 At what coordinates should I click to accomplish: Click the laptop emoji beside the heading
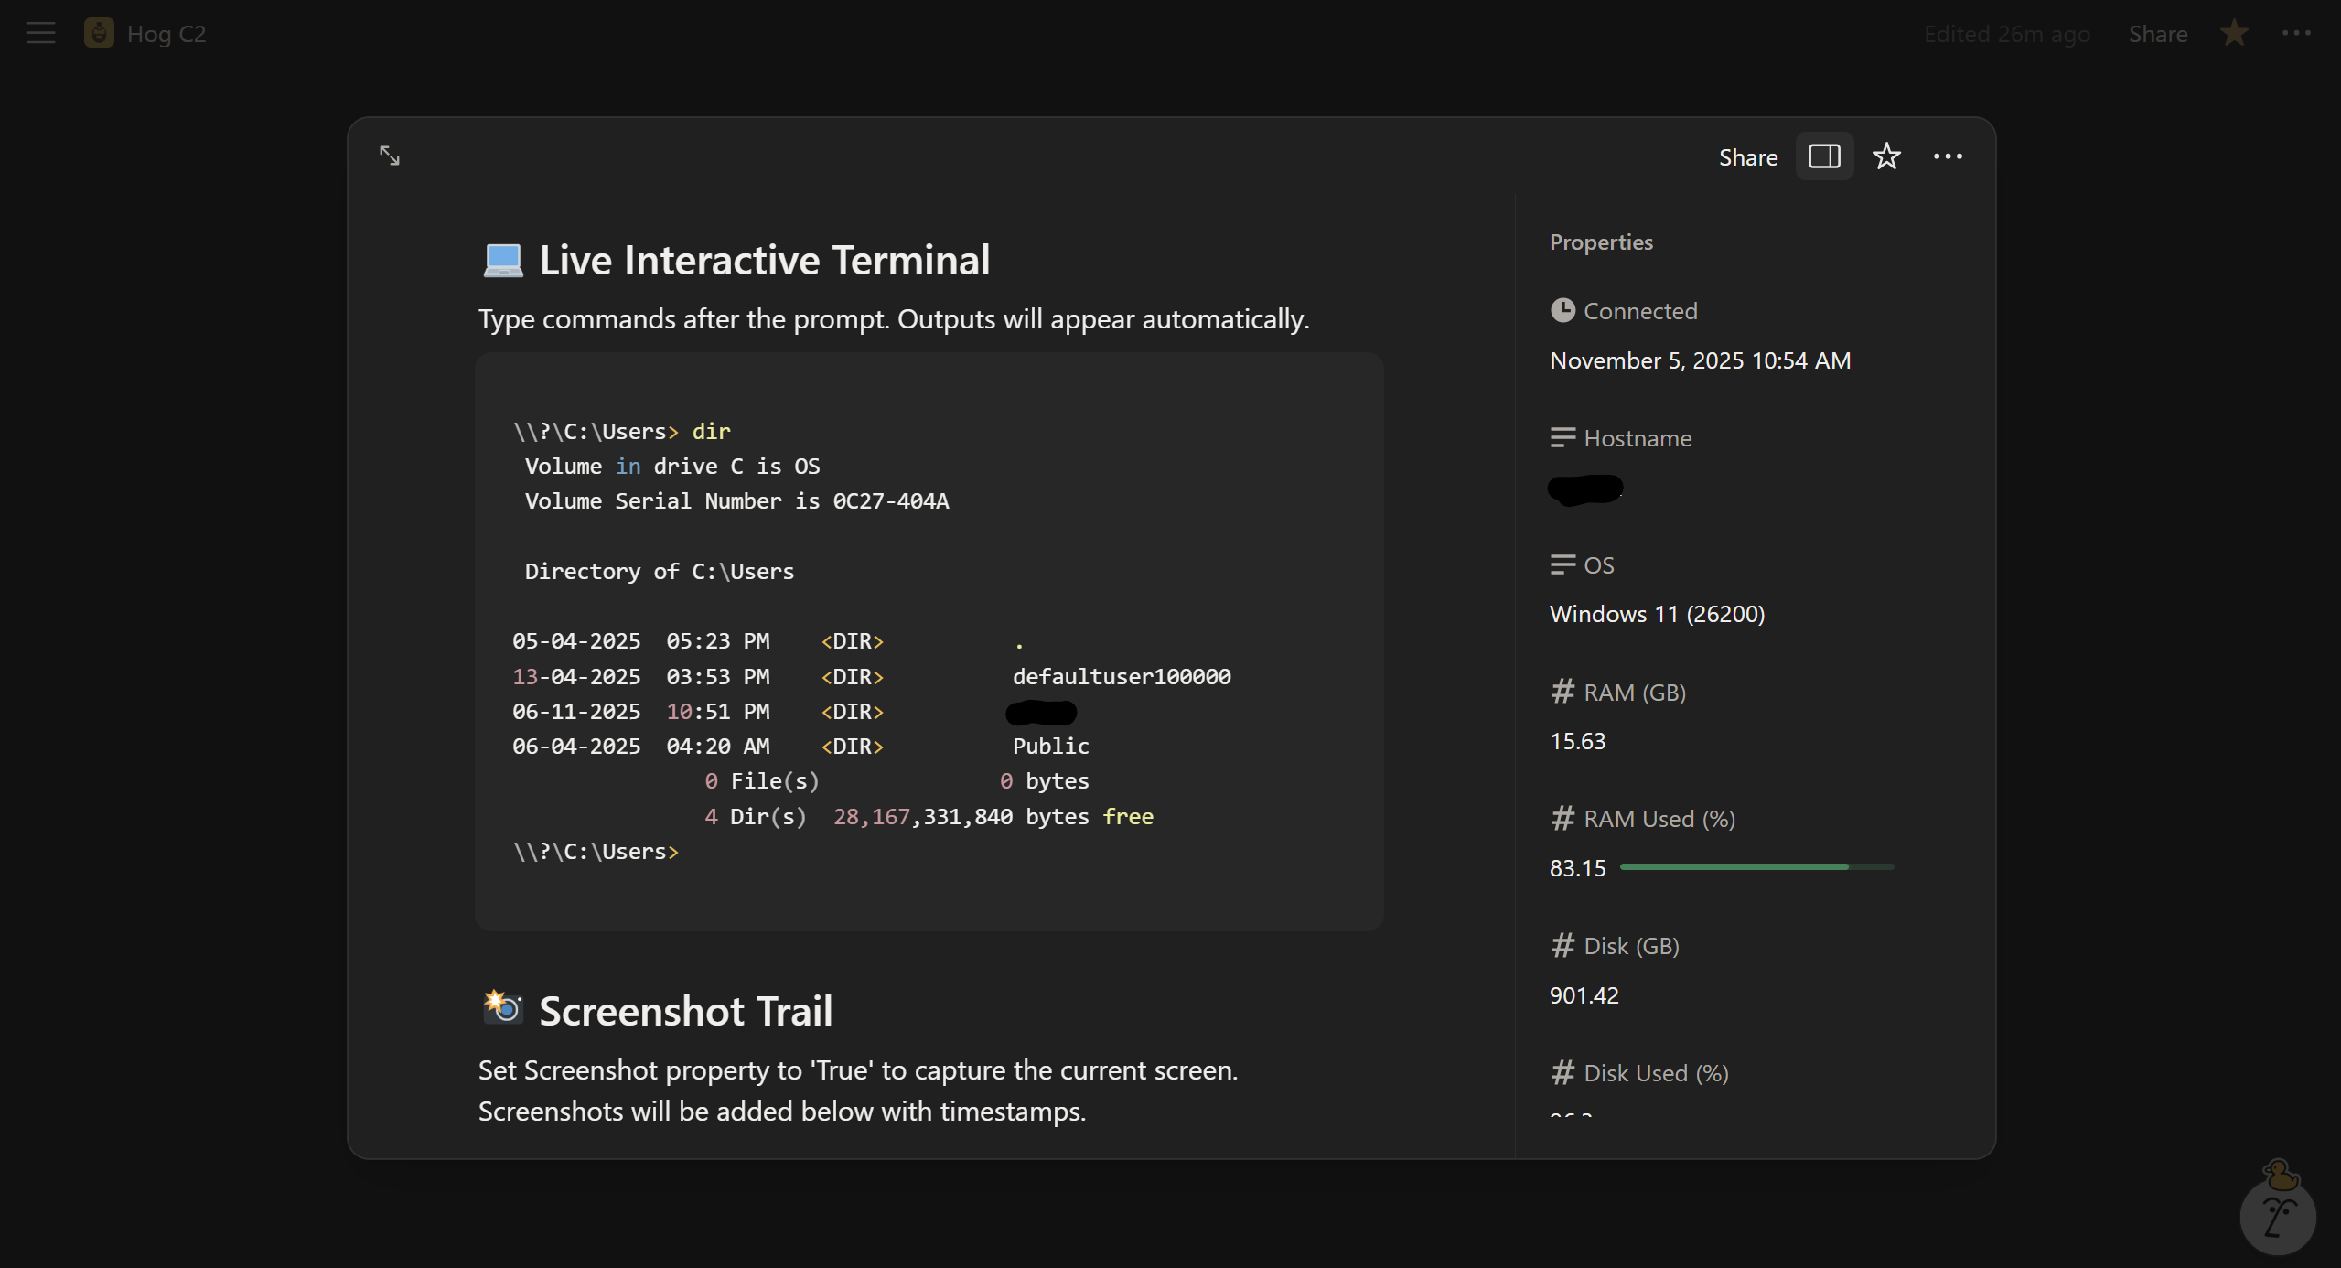click(502, 260)
